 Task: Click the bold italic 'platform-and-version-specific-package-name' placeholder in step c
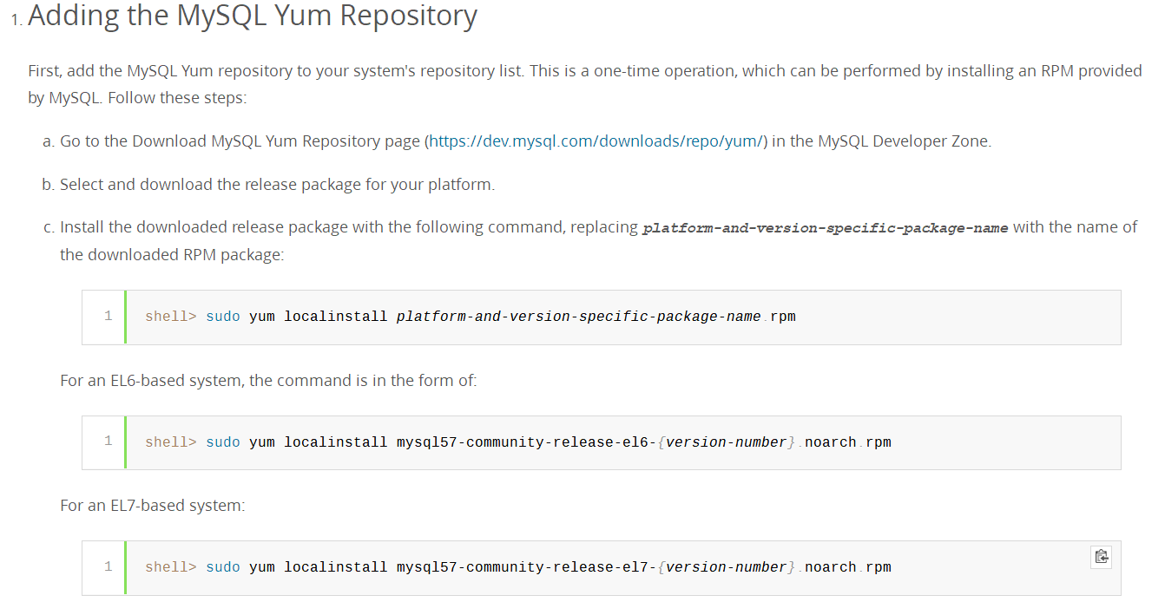(825, 228)
